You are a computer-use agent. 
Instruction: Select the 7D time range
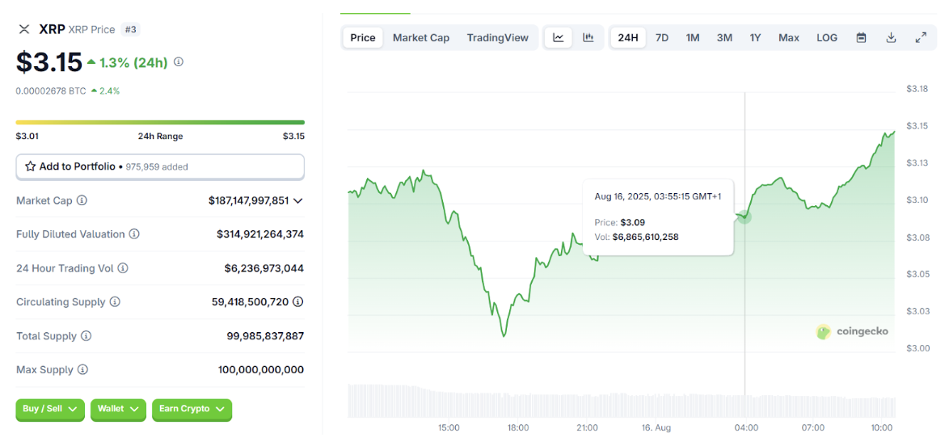tap(662, 37)
